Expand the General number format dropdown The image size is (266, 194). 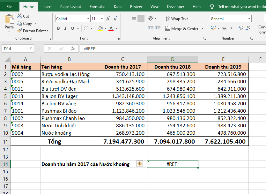249,19
